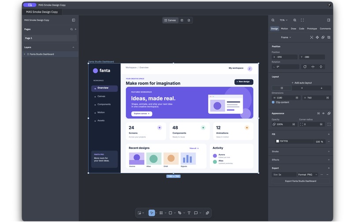This screenshot has height=222, width=355.
Task: Open dropdown arrow next to Rectangle tool
Action: [174, 213]
